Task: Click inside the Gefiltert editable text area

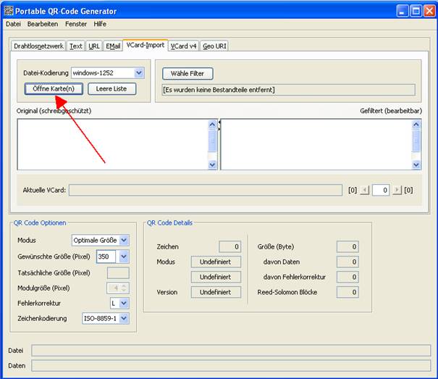Action: (316, 145)
